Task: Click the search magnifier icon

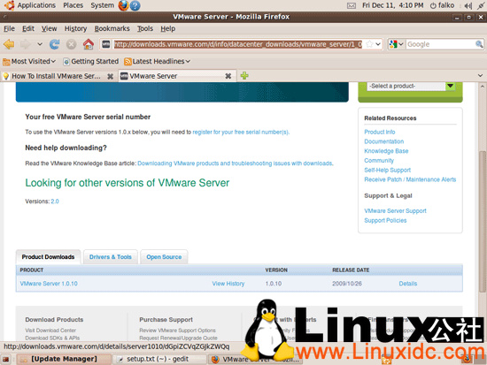Action: click(479, 44)
